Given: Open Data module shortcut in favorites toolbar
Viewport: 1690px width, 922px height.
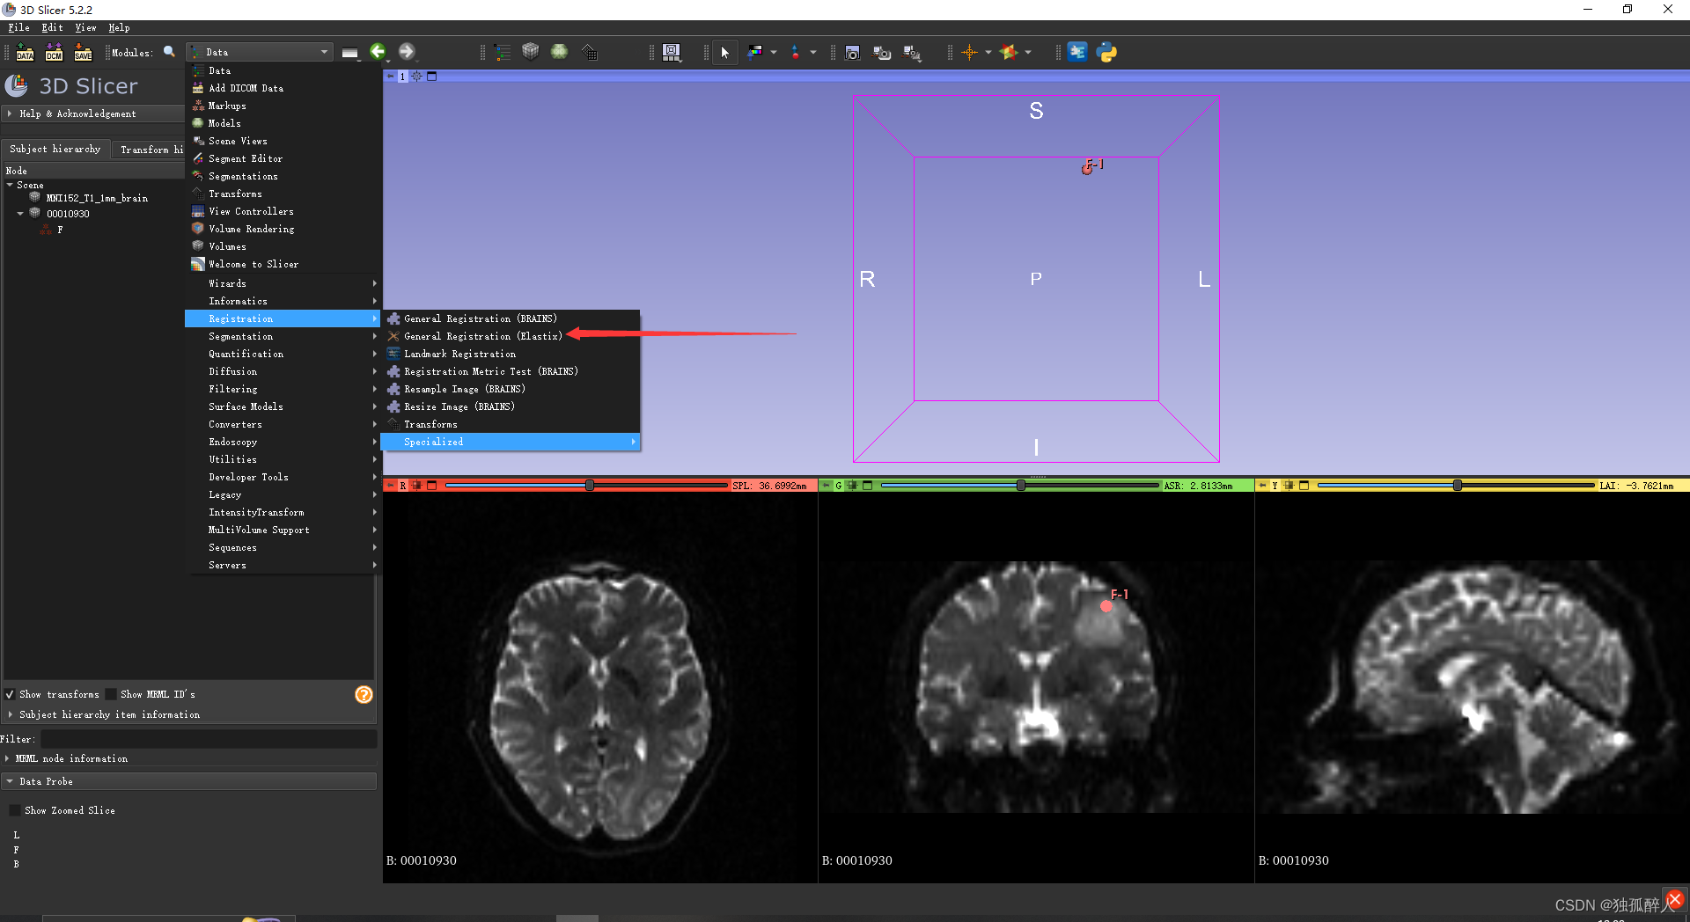Looking at the screenshot, I should click(503, 52).
